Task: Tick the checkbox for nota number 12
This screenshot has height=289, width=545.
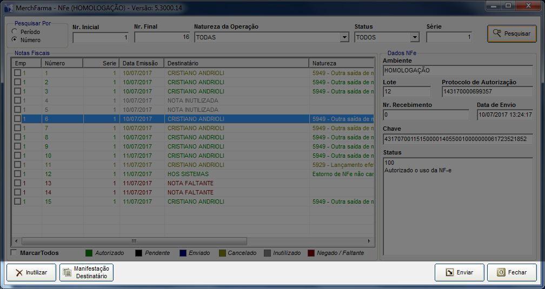Action: [17, 174]
